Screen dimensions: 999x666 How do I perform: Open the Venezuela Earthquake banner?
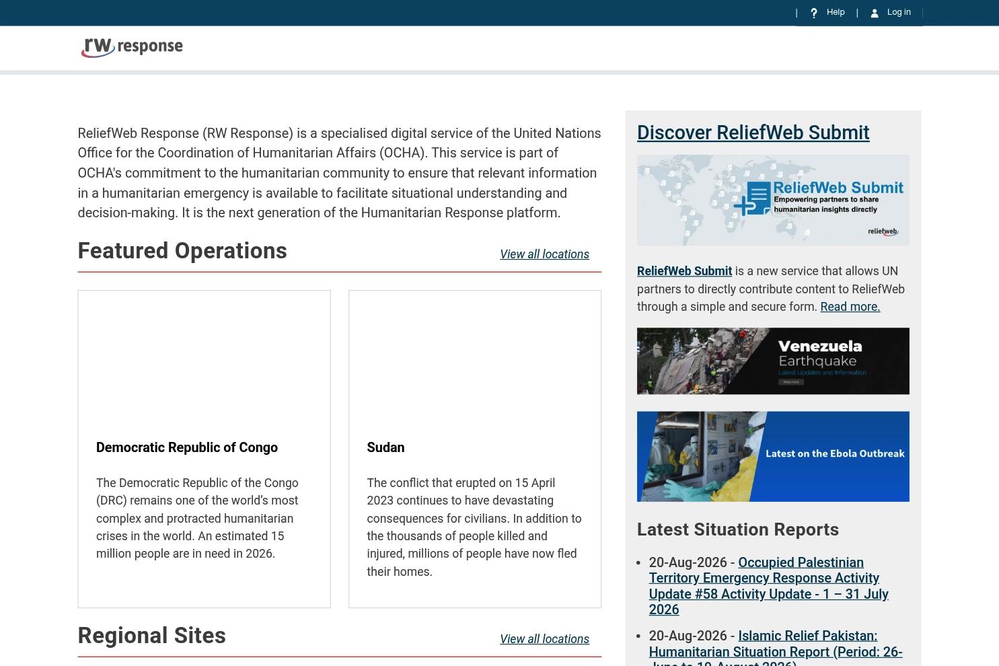(773, 361)
